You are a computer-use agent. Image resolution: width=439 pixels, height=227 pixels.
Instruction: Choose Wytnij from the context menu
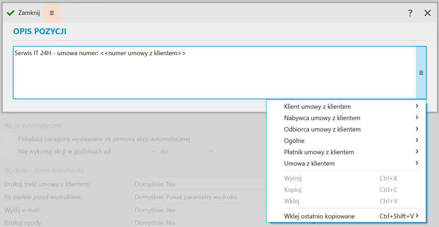coord(293,178)
